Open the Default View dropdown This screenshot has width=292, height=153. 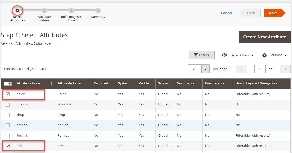tap(242, 55)
